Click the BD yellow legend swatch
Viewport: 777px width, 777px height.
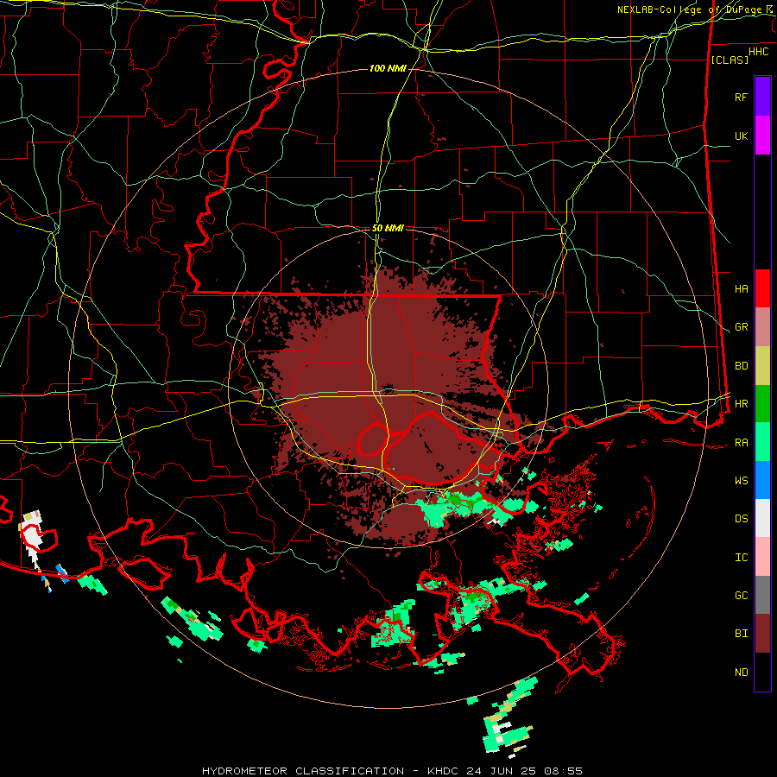tap(762, 366)
